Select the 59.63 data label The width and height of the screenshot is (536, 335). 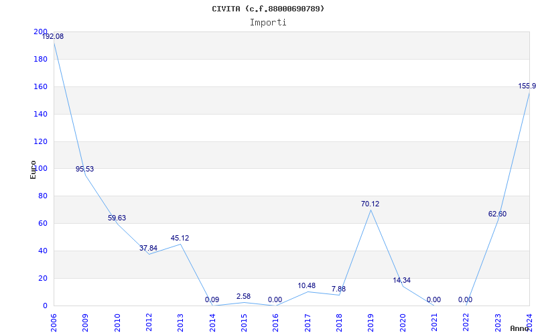pos(117,218)
